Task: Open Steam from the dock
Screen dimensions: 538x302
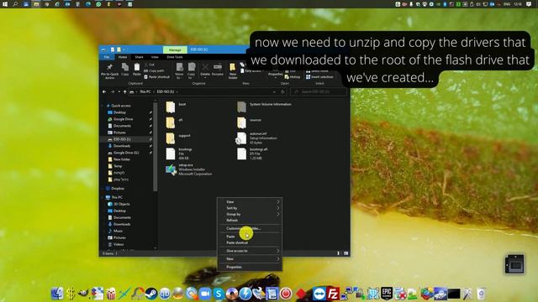Action: (x=151, y=294)
